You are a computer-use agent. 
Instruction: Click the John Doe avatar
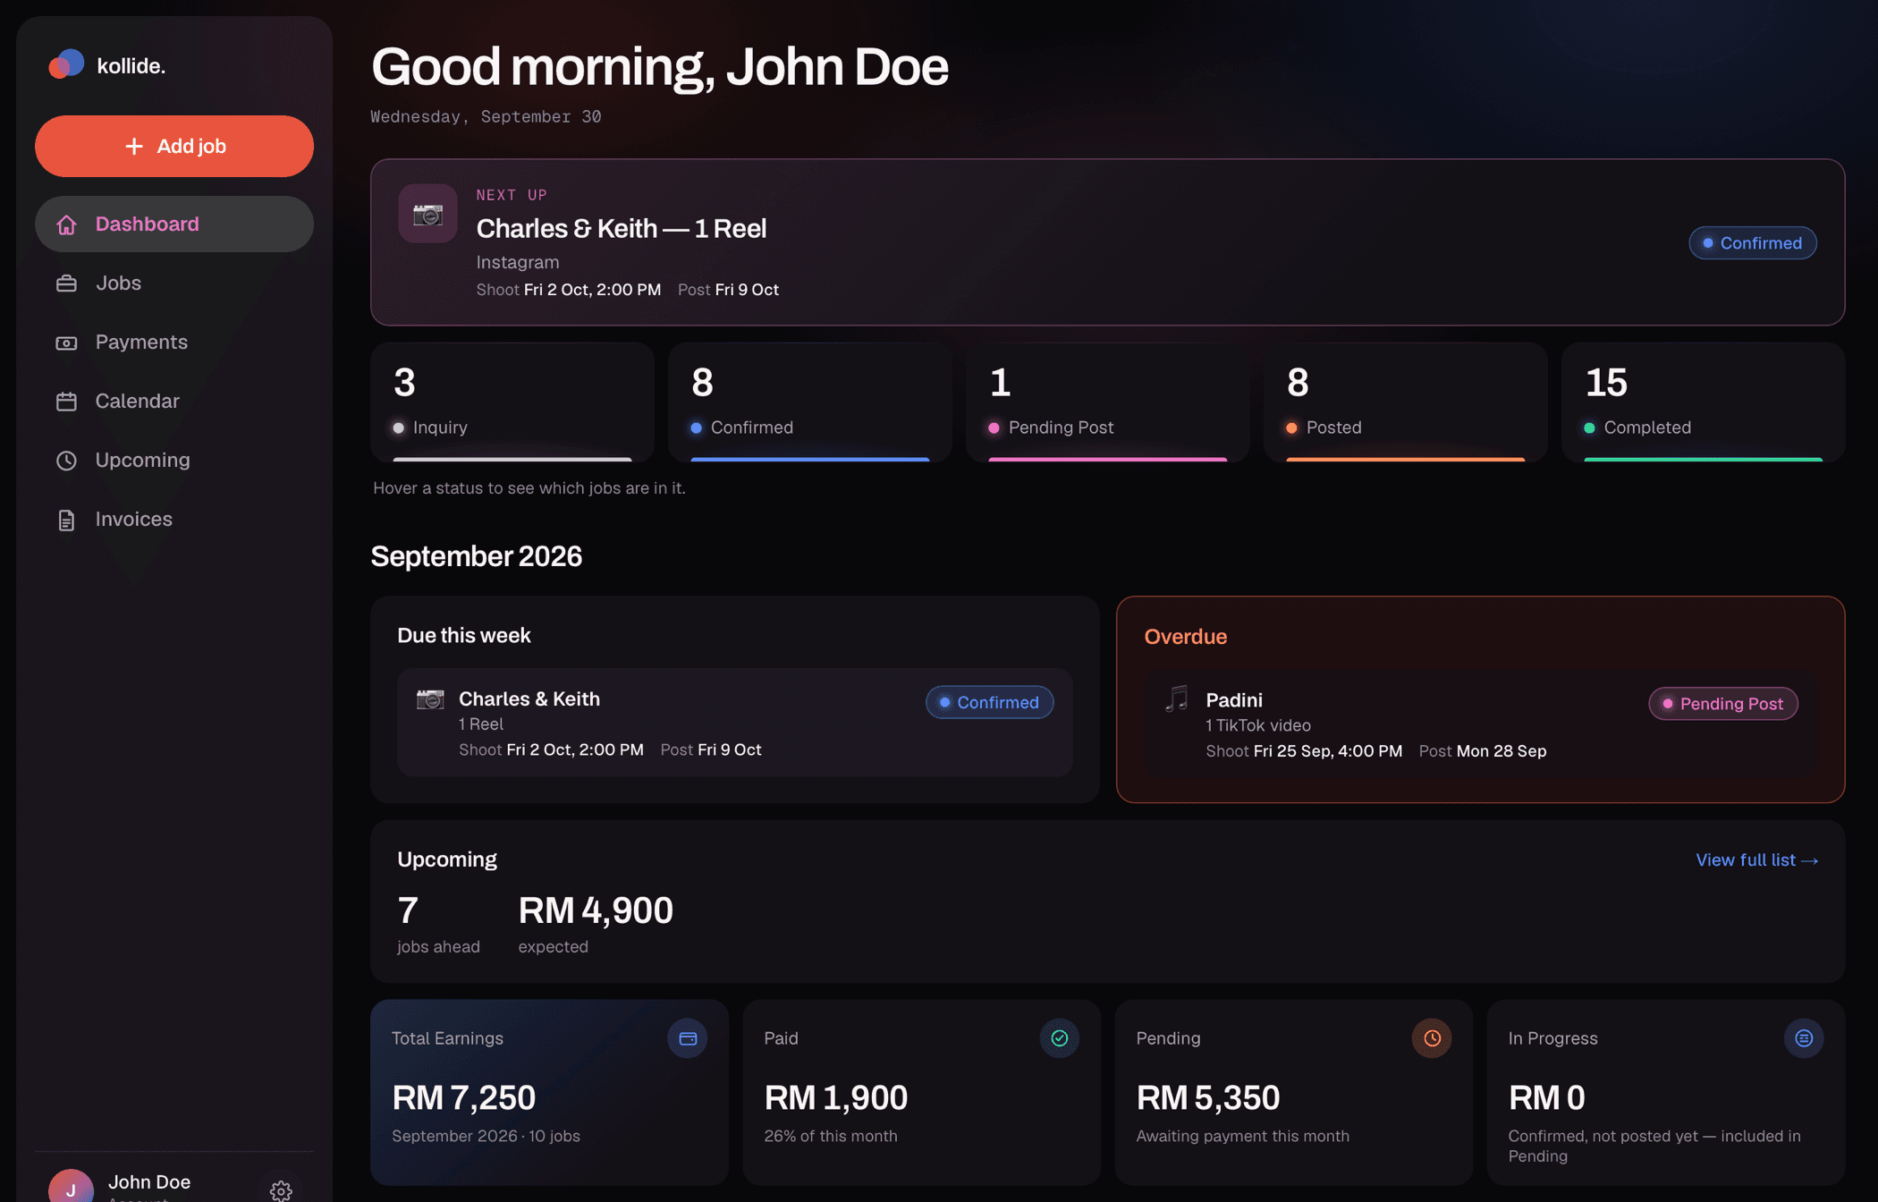(x=71, y=1187)
